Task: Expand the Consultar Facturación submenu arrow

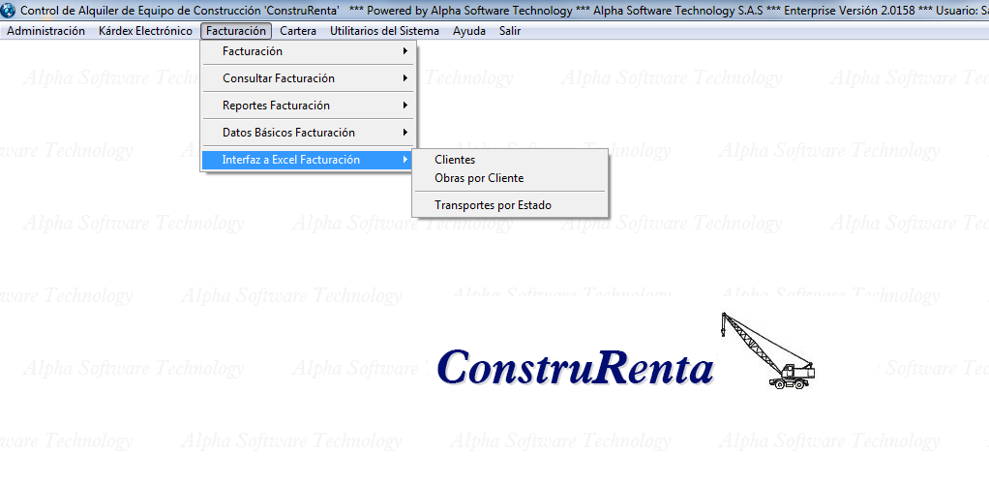Action: coord(405,78)
